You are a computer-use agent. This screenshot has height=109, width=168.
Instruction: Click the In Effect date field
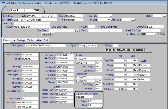tap(27, 103)
